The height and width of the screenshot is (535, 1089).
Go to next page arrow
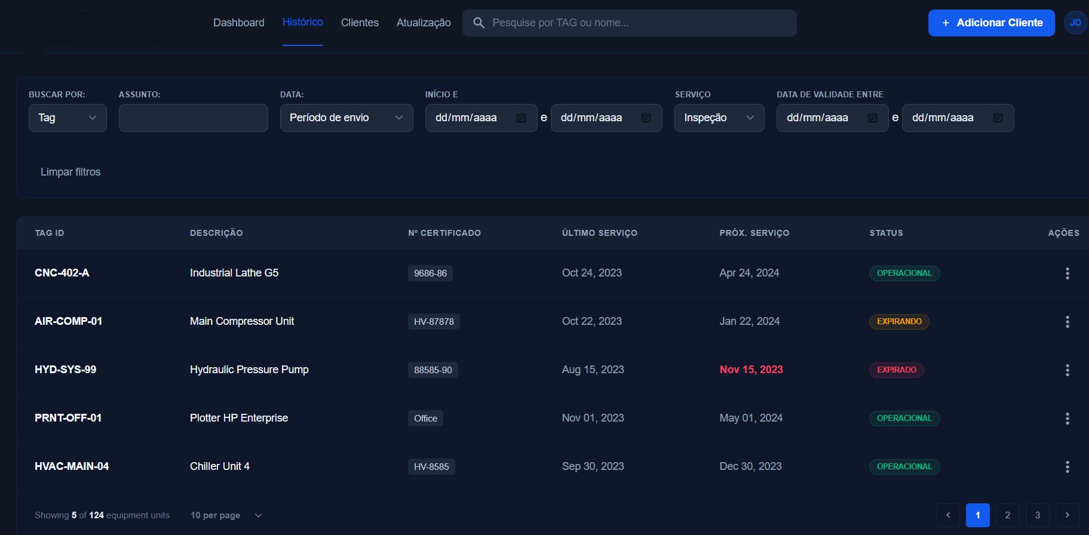1067,515
